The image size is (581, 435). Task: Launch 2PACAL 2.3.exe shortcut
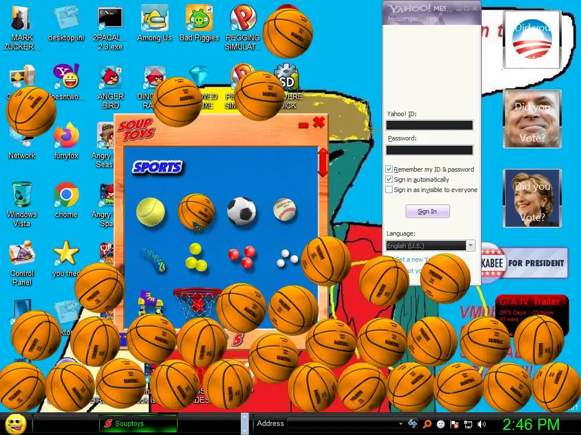coord(110,27)
